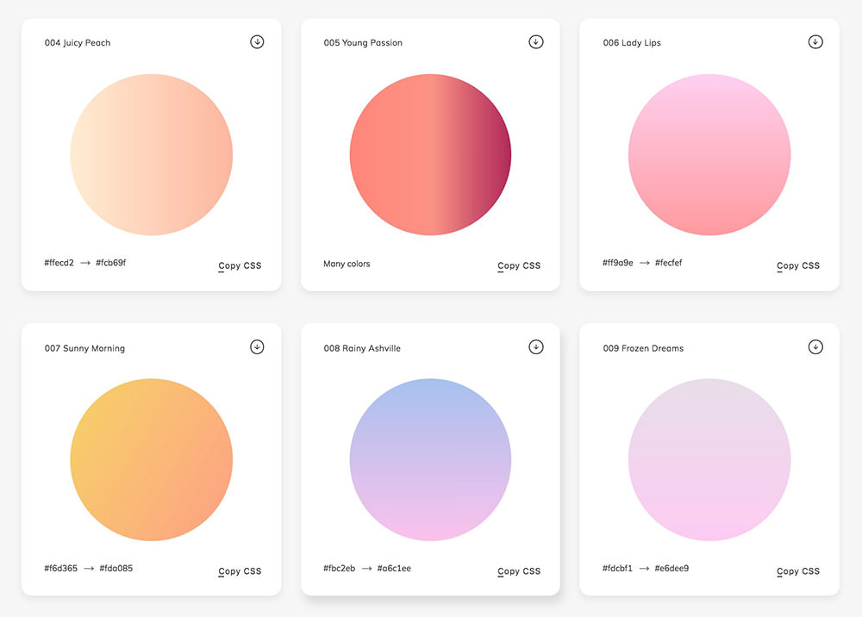Viewport: 862px width, 617px height.
Task: Click the '005 Young Passion' title
Action: [363, 43]
